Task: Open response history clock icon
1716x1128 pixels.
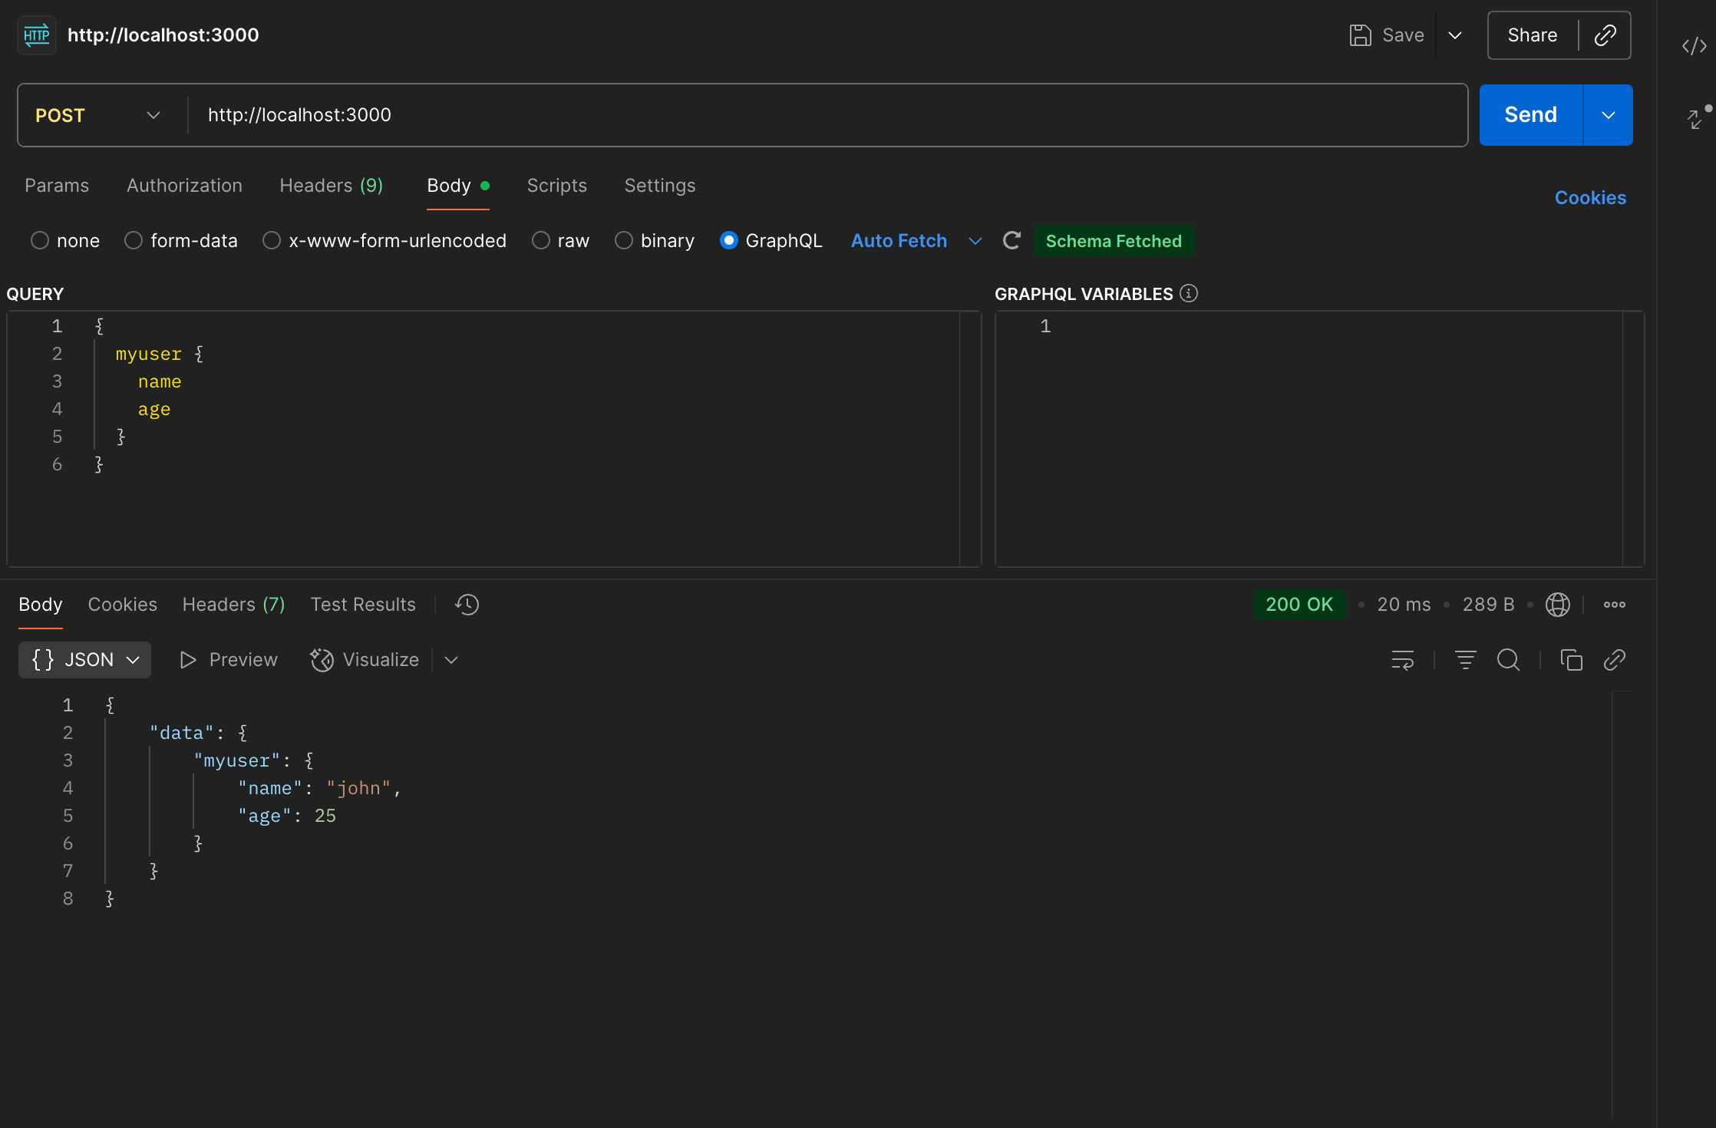Action: point(467,605)
